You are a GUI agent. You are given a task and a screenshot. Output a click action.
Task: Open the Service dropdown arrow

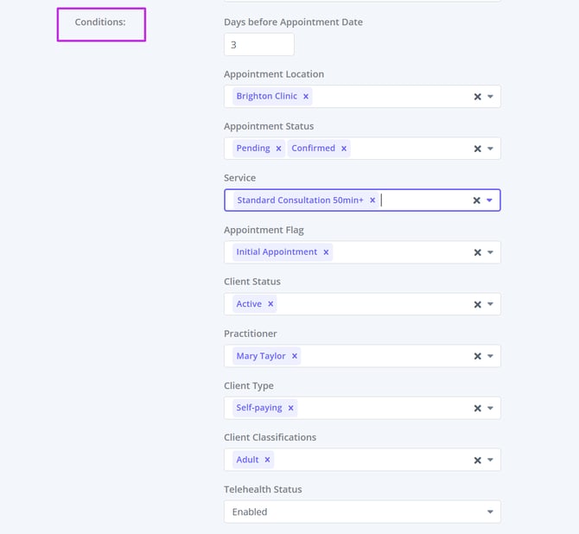click(x=490, y=200)
